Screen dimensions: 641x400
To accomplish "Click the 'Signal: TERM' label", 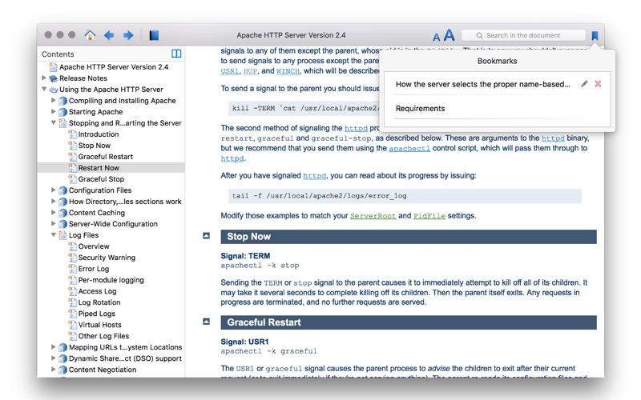I will click(x=245, y=256).
